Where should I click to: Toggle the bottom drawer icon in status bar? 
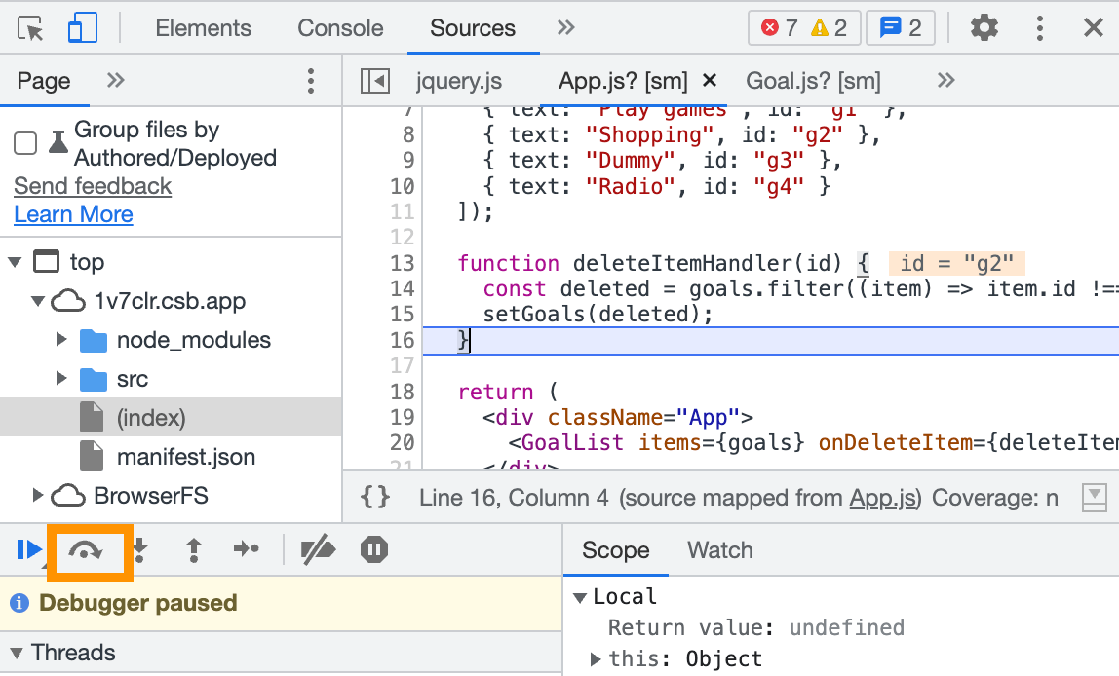click(x=1094, y=497)
